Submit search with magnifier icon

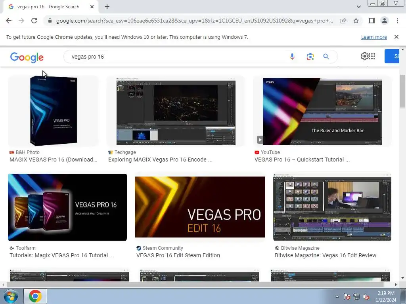point(326,57)
